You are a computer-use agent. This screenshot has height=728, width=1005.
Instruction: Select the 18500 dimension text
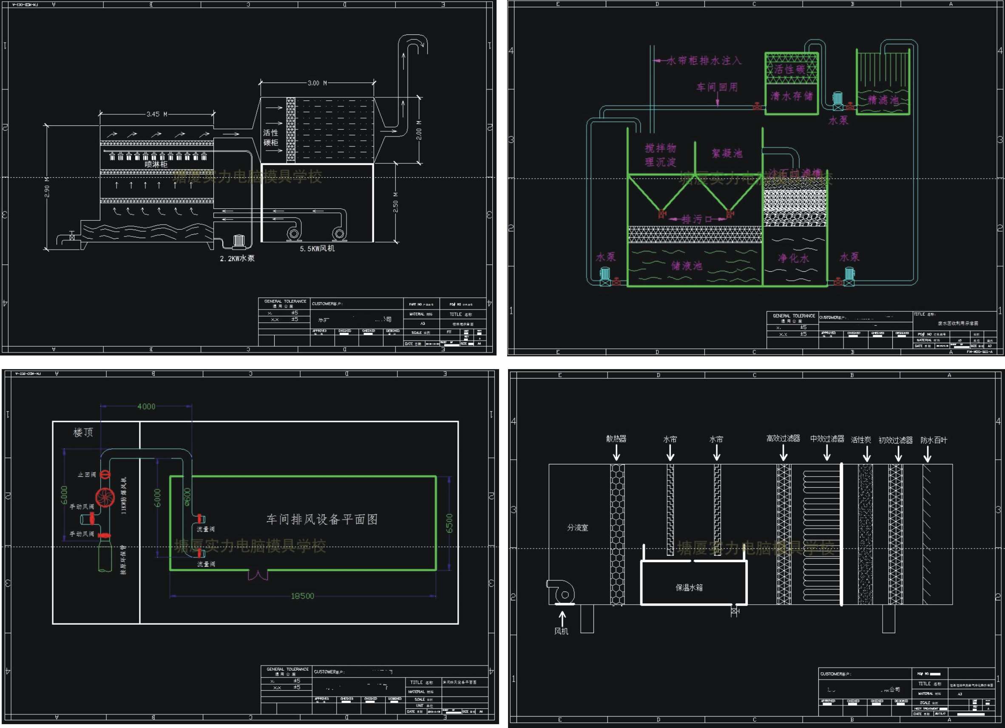click(x=303, y=596)
